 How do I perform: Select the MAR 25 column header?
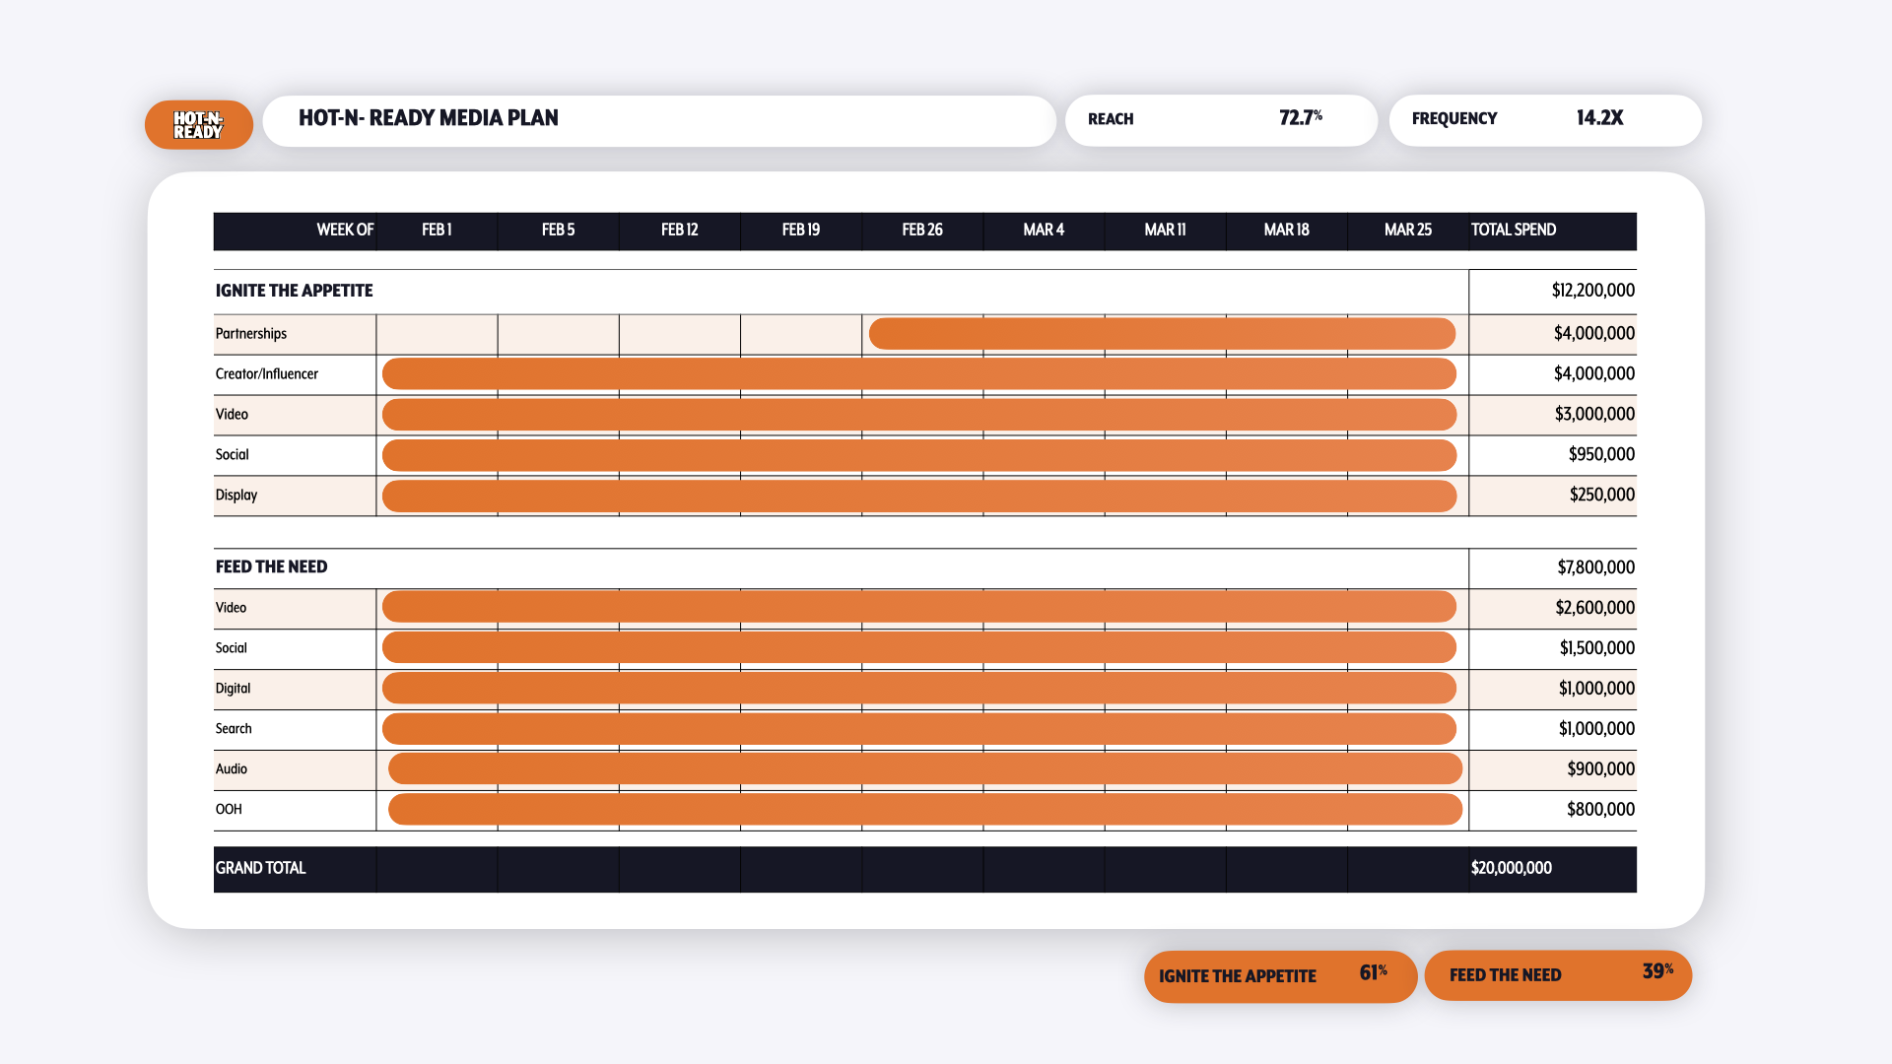(x=1407, y=231)
